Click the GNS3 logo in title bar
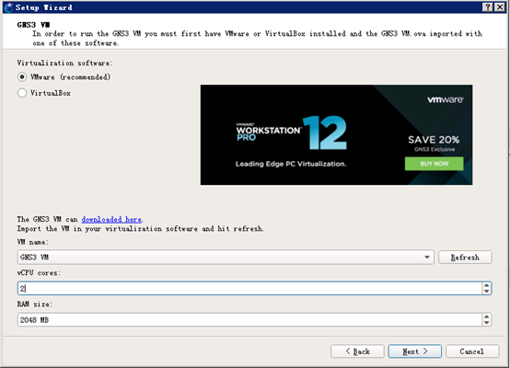This screenshot has height=368, width=510. 8,7
